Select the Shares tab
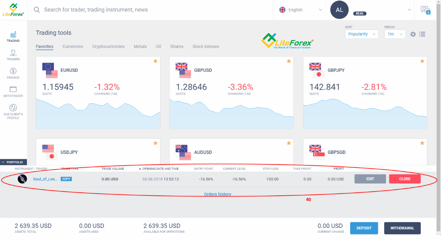The width and height of the screenshot is (441, 242). pyautogui.click(x=177, y=47)
